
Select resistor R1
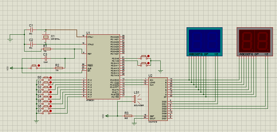[47, 49]
